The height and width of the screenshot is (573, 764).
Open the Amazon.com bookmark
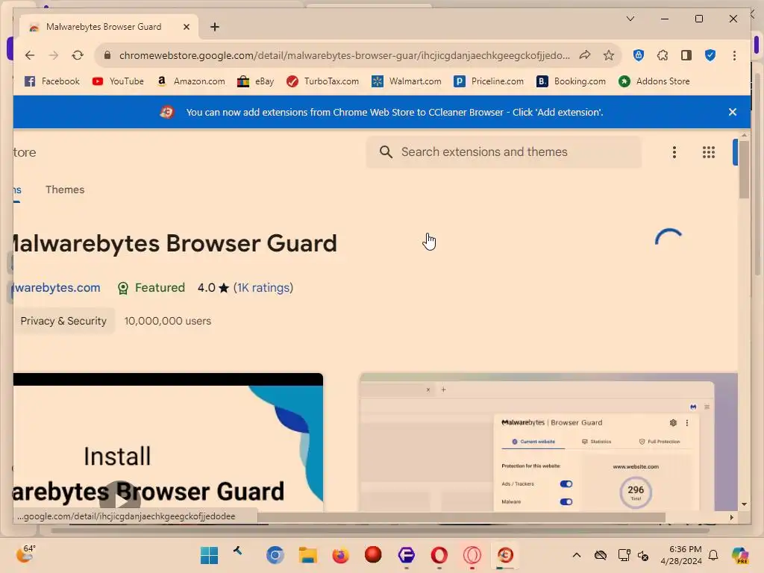[191, 81]
